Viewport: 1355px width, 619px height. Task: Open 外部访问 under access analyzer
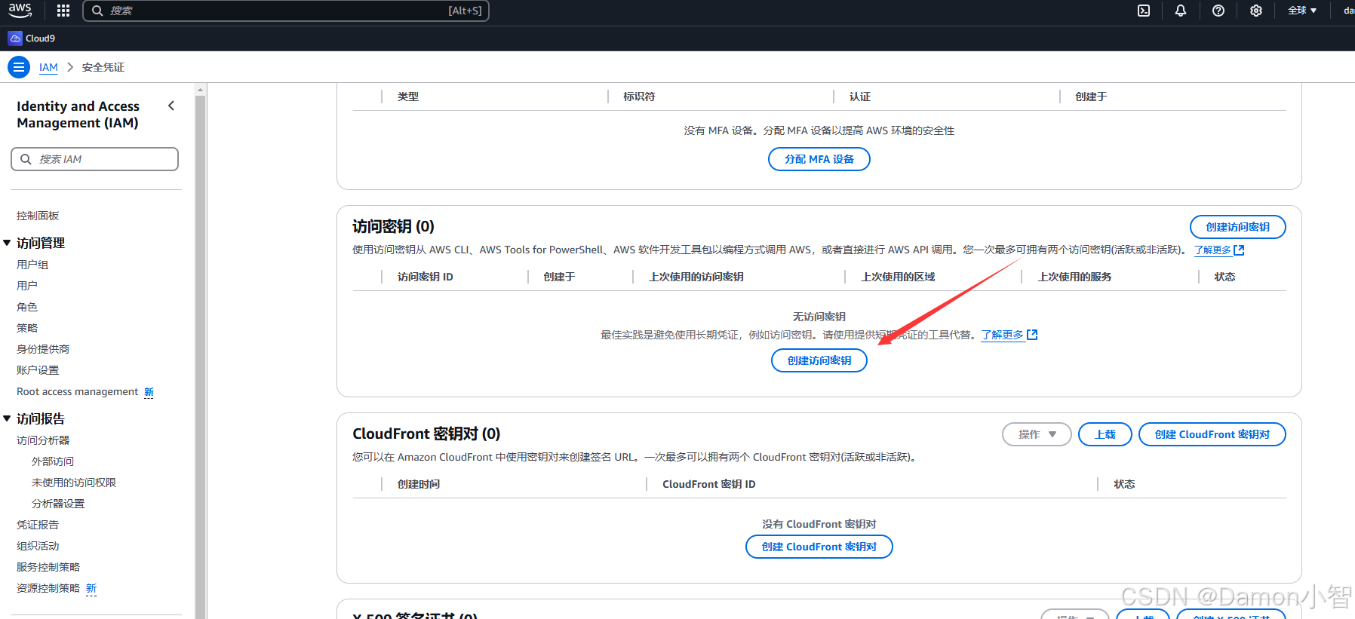tap(53, 461)
